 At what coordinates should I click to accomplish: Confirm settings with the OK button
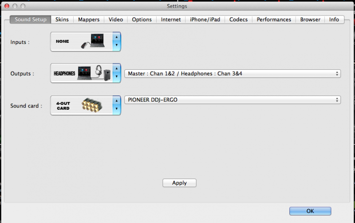click(x=310, y=211)
